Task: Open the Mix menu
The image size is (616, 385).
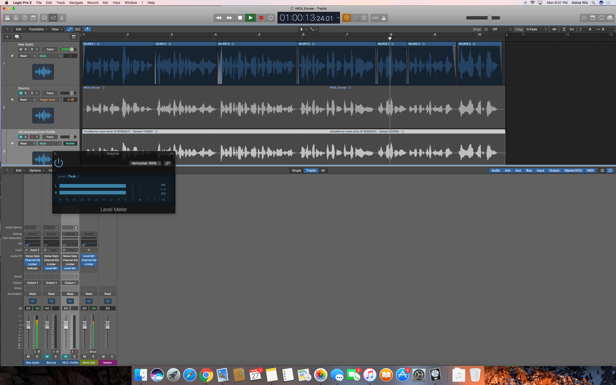Action: [x=105, y=3]
